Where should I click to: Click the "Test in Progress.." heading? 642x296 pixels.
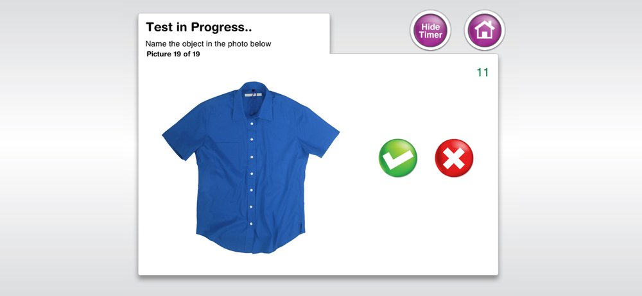tap(199, 28)
